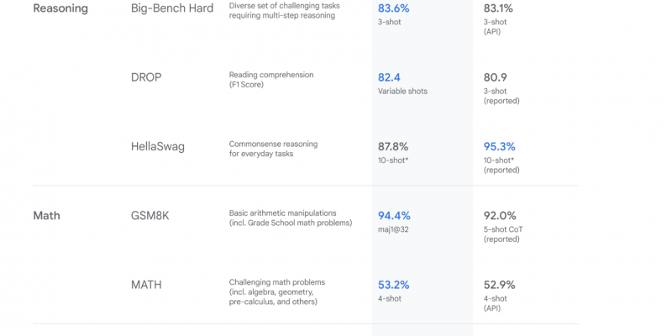
Task: Select the MATH benchmark name
Action: coord(146,285)
